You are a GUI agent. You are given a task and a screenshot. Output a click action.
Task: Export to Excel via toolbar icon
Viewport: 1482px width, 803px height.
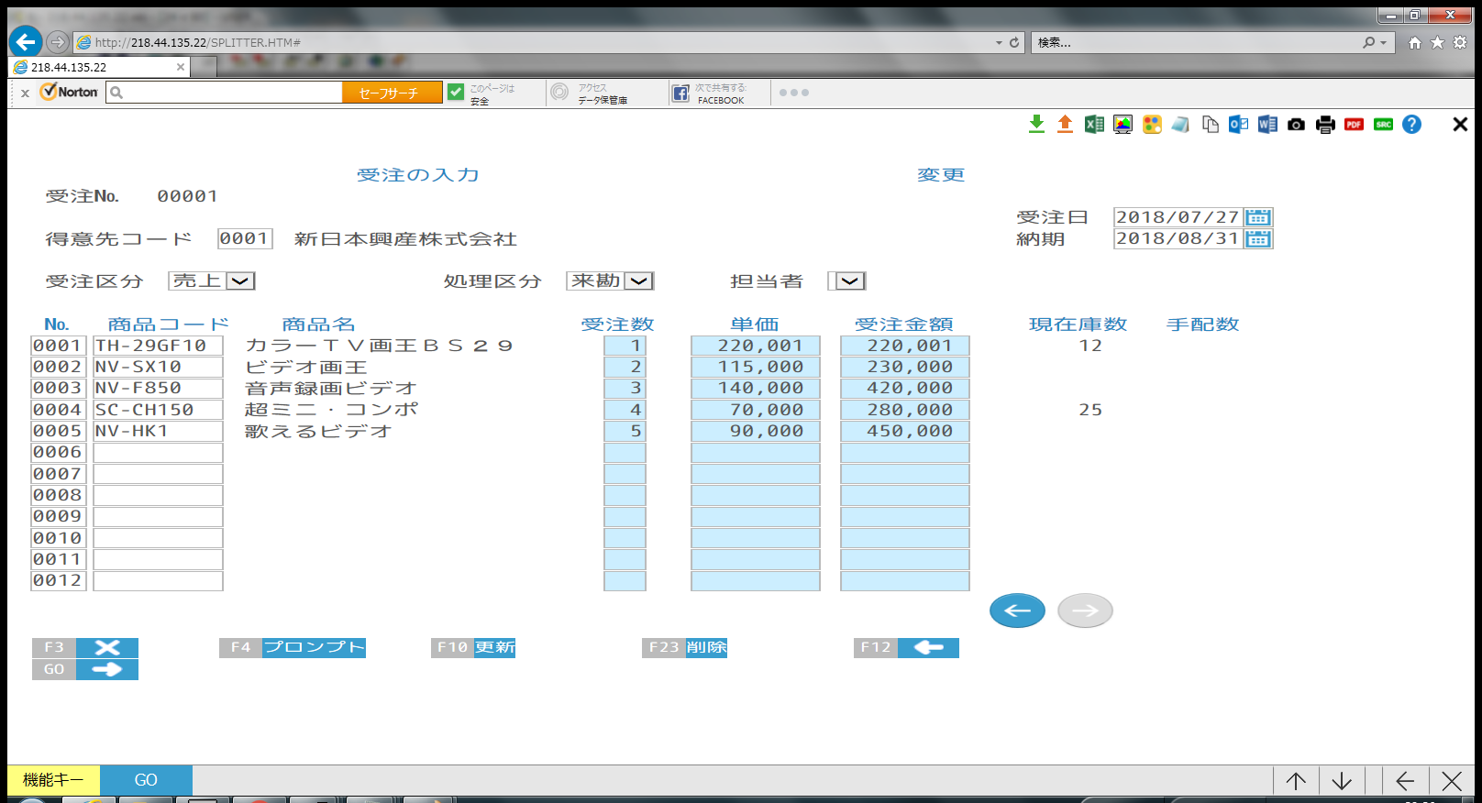point(1094,125)
